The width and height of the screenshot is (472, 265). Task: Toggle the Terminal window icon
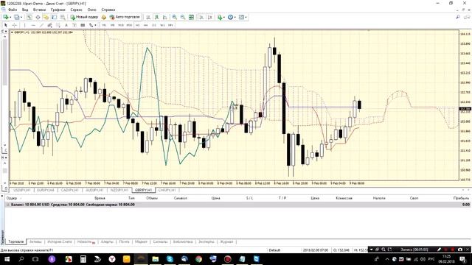pyautogui.click(x=54, y=17)
